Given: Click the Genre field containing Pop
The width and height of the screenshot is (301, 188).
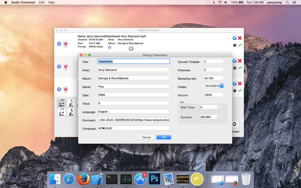Looking at the screenshot, I should [x=134, y=86].
